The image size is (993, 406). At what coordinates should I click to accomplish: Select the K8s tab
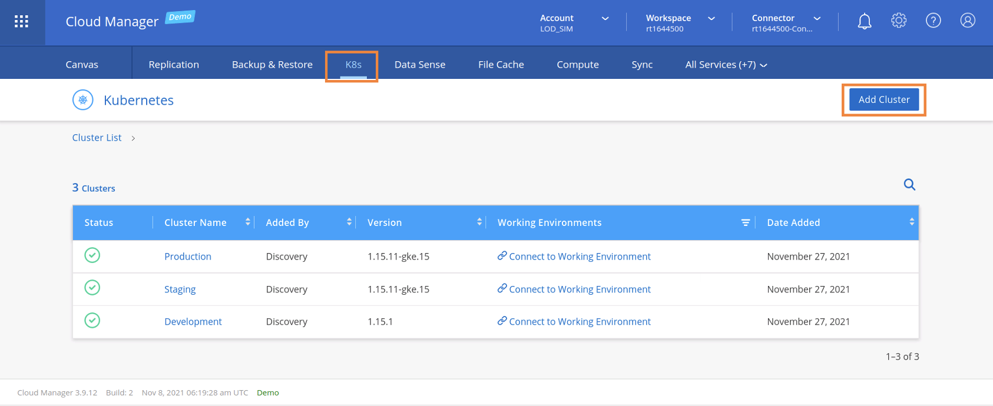pos(353,65)
